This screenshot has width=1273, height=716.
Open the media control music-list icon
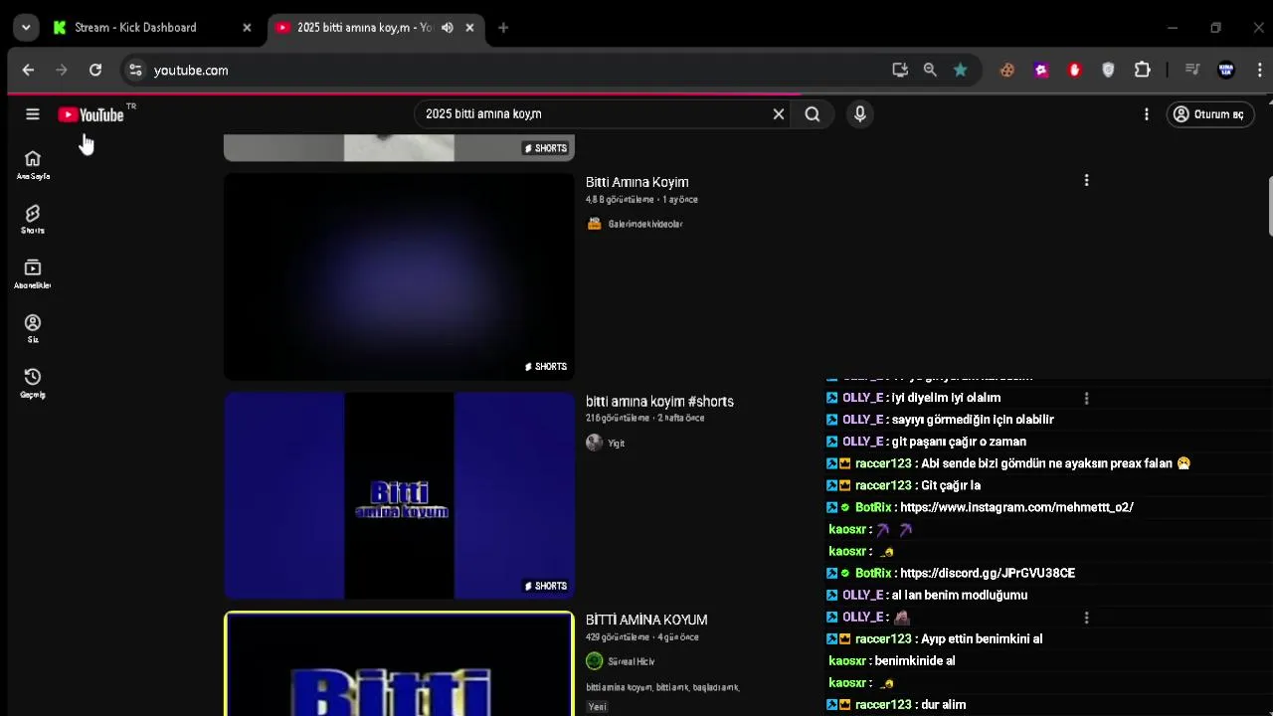pyautogui.click(x=1192, y=70)
